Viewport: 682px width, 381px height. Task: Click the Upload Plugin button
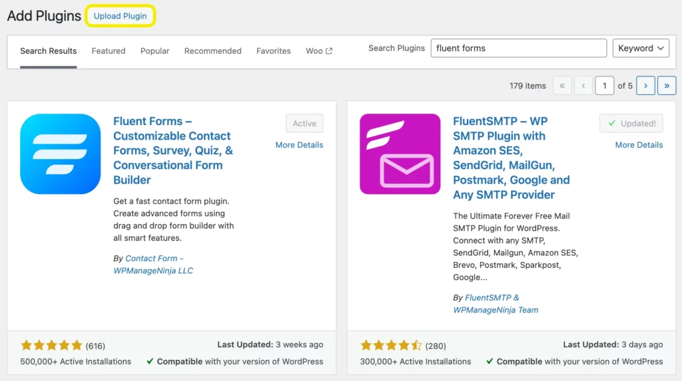tap(120, 16)
